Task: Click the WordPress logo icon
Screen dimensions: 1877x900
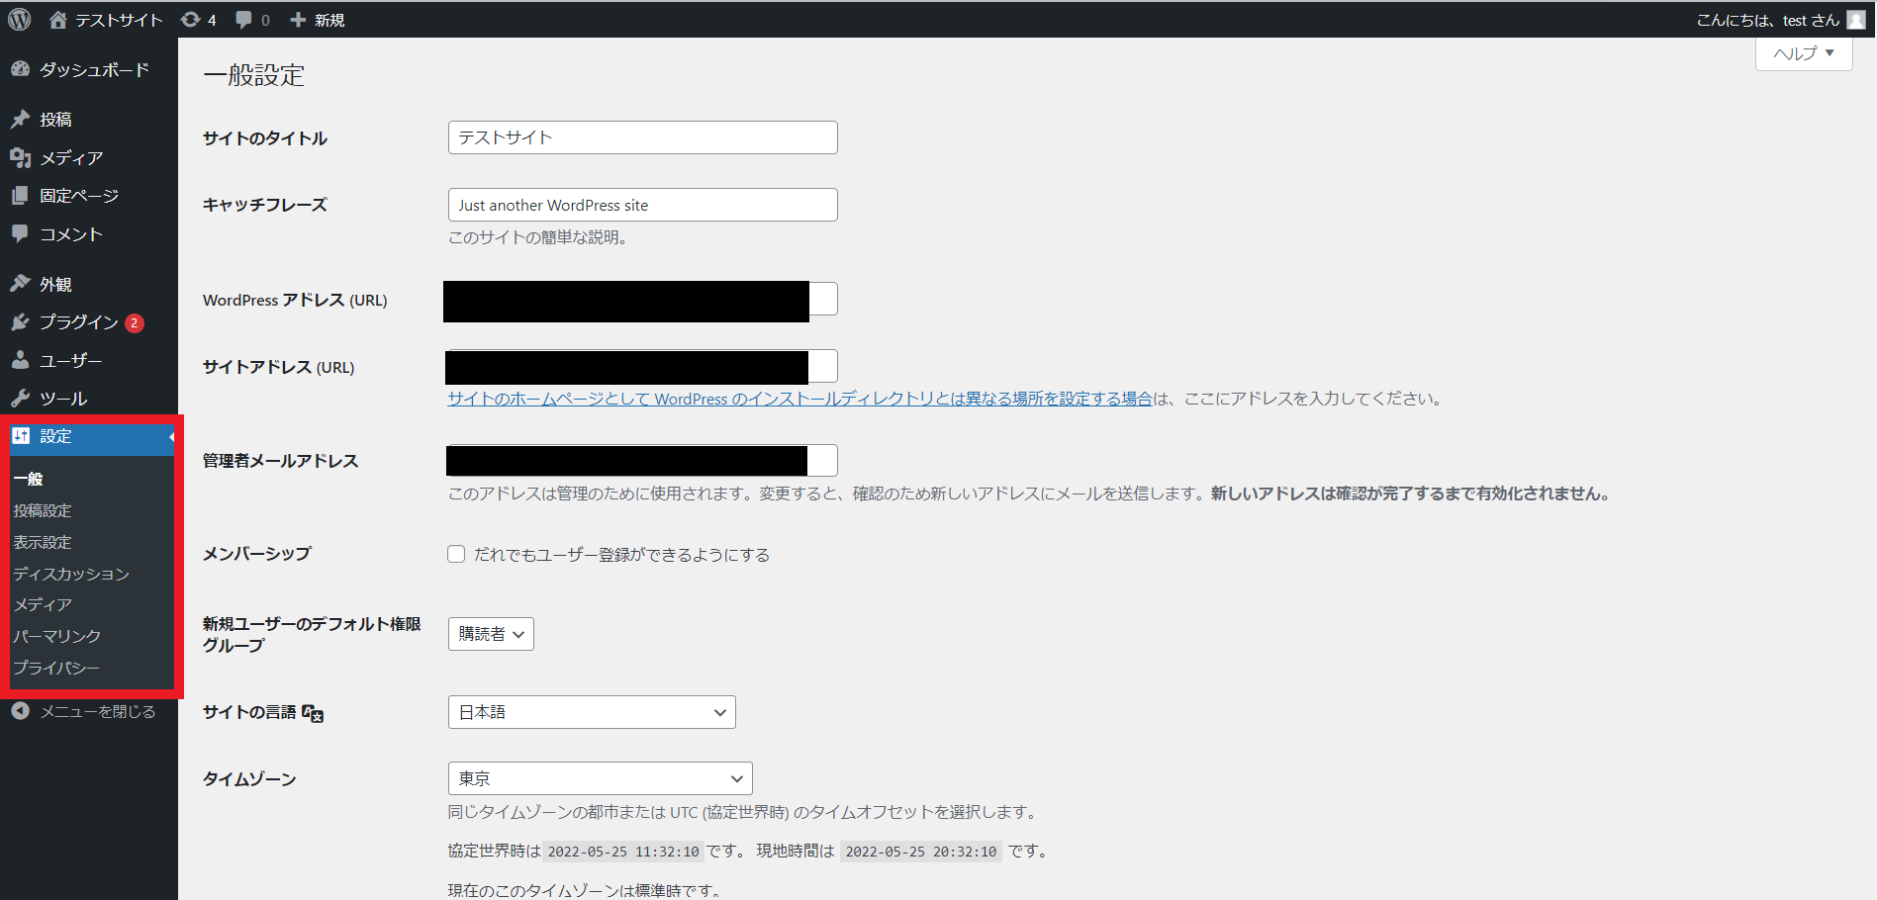Action: pos(20,20)
